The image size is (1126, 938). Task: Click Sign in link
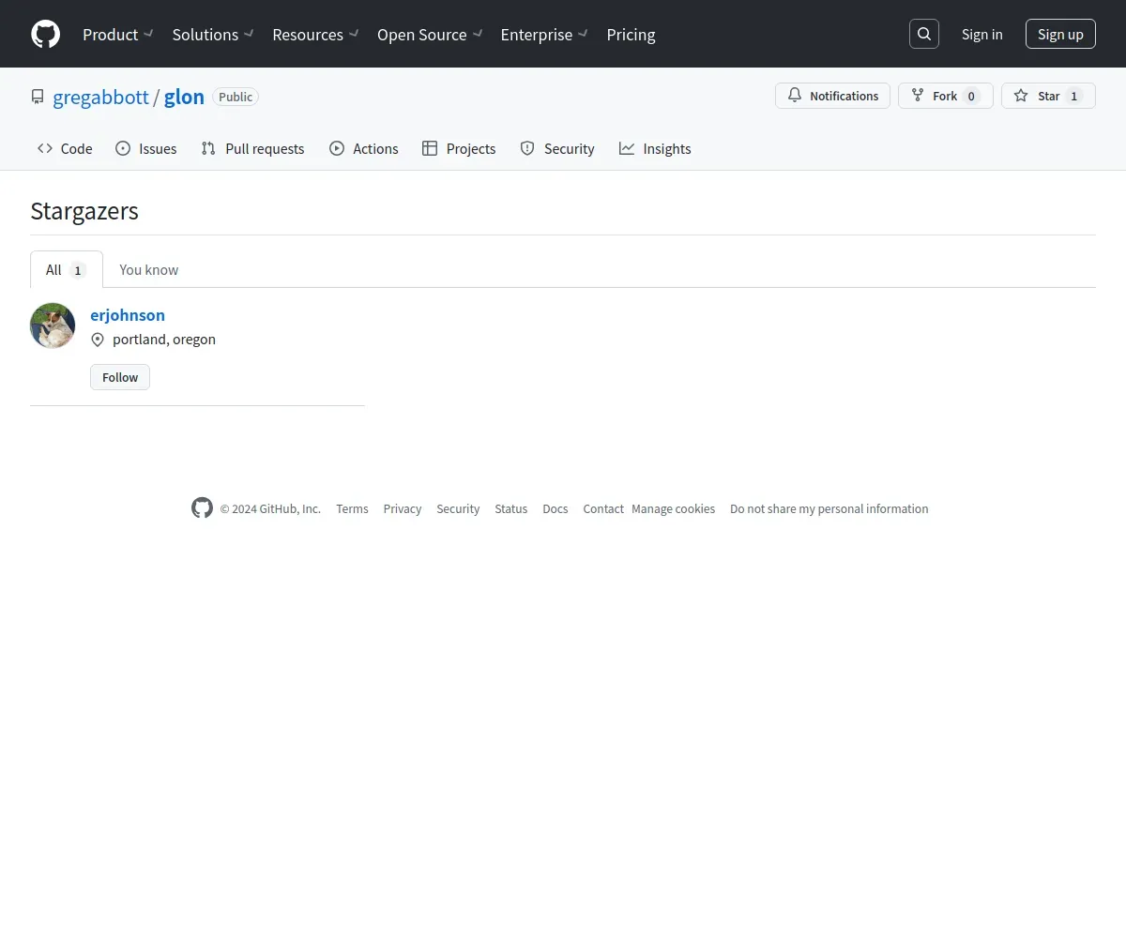[981, 35]
